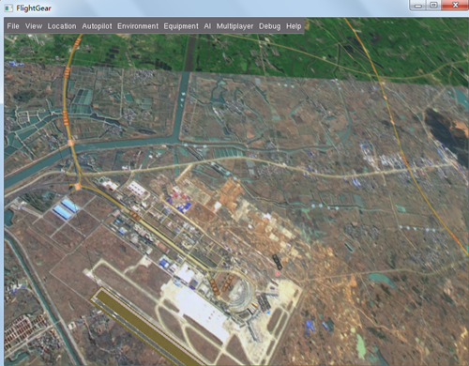Click the black marker object near terminal
Image resolution: width=469 pixels, height=366 pixels.
pyautogui.click(x=278, y=262)
